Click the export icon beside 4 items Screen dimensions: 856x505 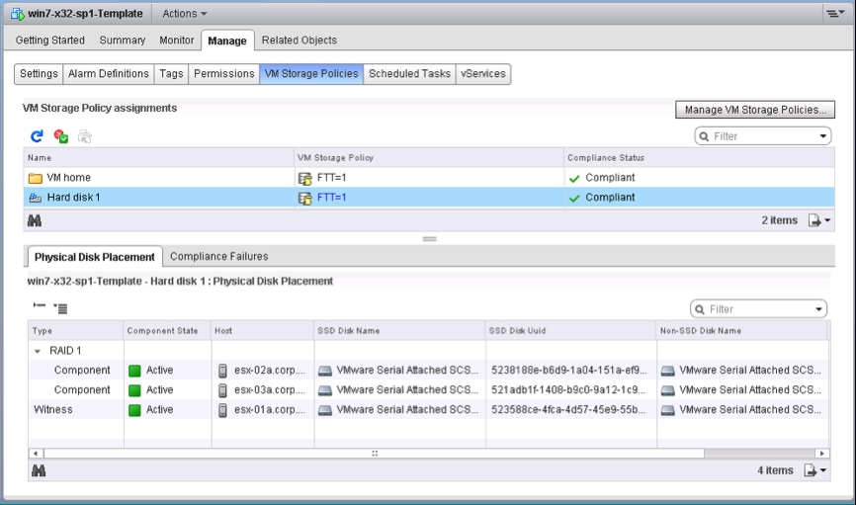(811, 470)
